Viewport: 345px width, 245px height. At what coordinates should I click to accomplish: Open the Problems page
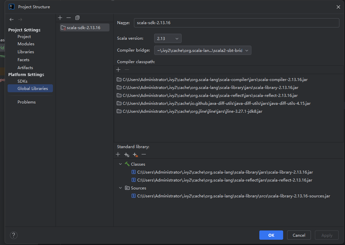point(26,102)
